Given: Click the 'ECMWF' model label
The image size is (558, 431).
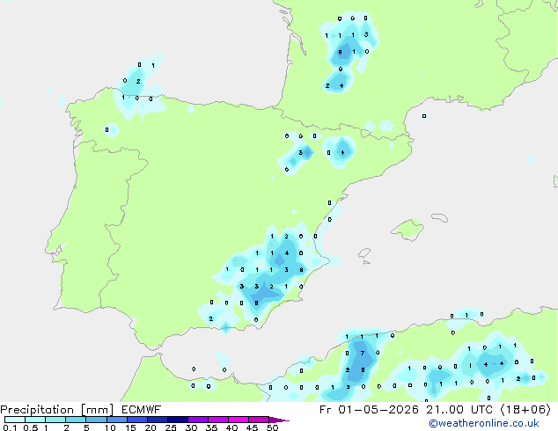Looking at the screenshot, I should (141, 410).
